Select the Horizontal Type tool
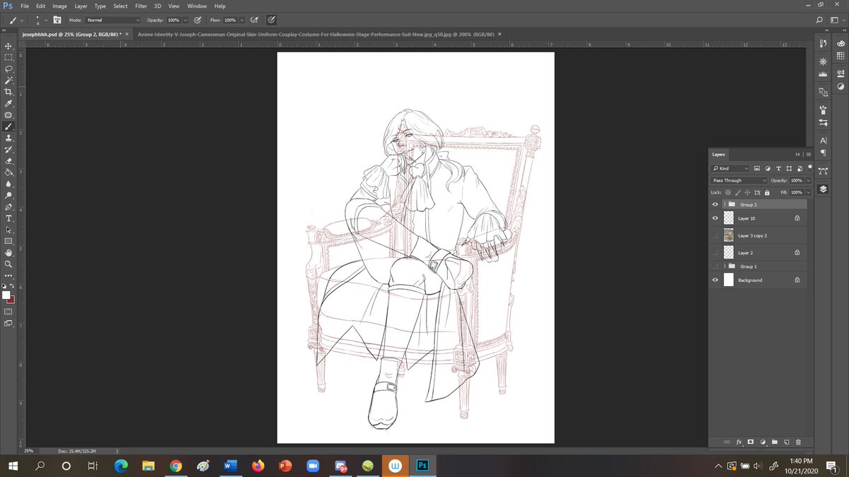The height and width of the screenshot is (477, 849). pos(8,218)
